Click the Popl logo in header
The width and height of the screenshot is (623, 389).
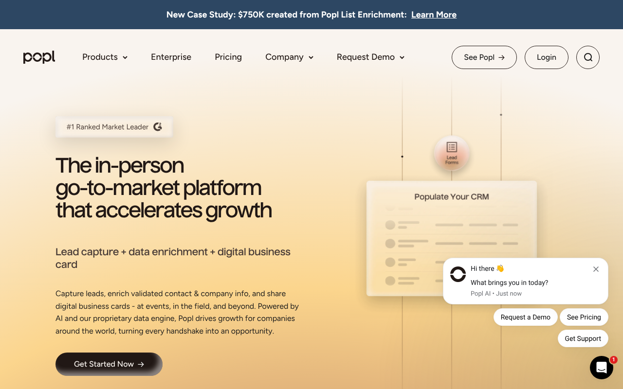click(x=39, y=57)
